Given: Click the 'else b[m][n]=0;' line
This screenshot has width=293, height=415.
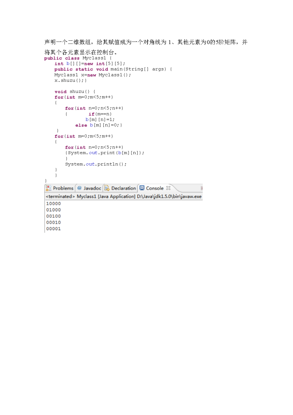Looking at the screenshot, I should 99,125.
